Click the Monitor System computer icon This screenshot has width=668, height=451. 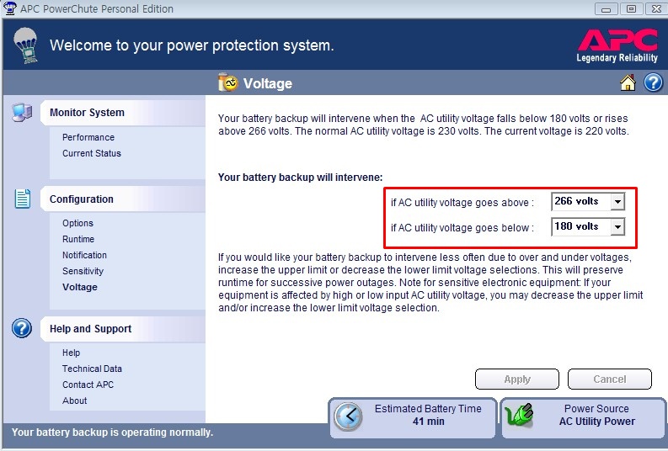pos(22,113)
